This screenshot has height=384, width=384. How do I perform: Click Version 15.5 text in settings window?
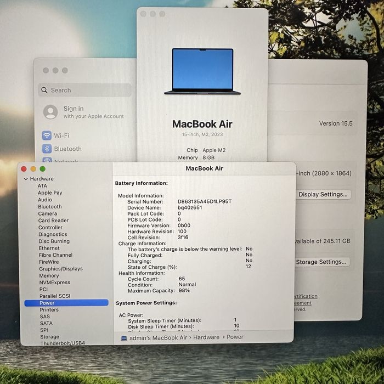(x=336, y=123)
